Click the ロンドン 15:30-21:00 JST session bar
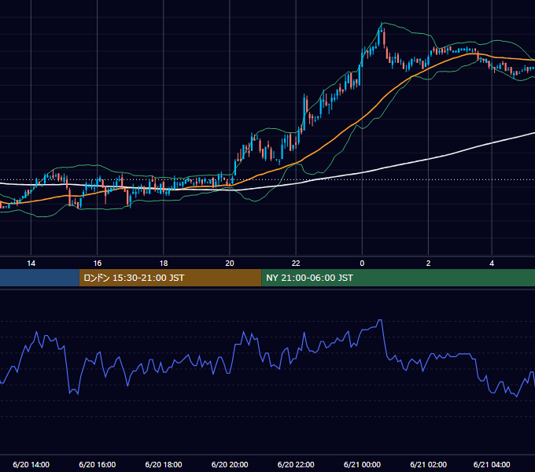535x472 pixels. pyautogui.click(x=170, y=278)
